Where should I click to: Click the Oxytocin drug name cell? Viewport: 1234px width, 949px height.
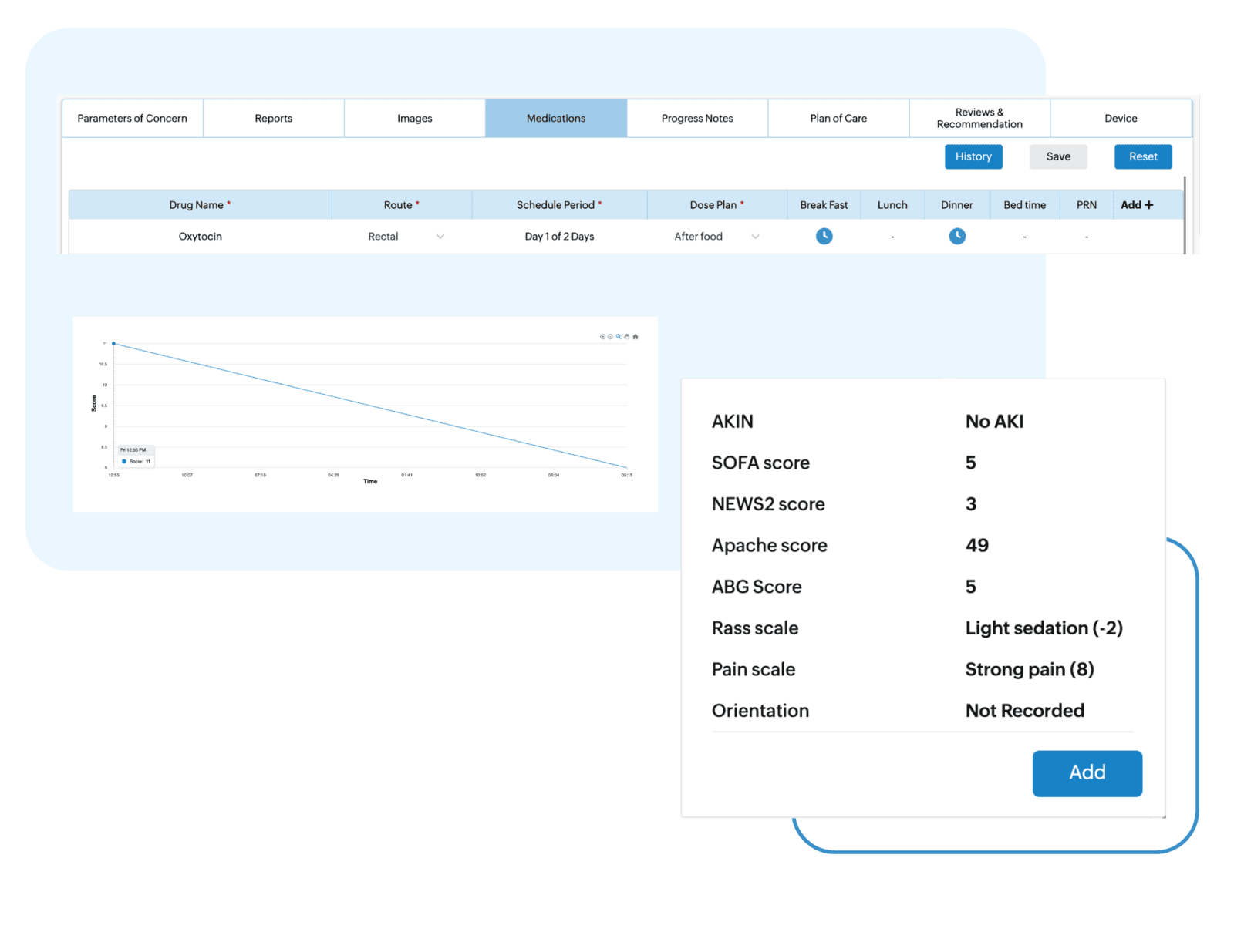[x=200, y=237]
